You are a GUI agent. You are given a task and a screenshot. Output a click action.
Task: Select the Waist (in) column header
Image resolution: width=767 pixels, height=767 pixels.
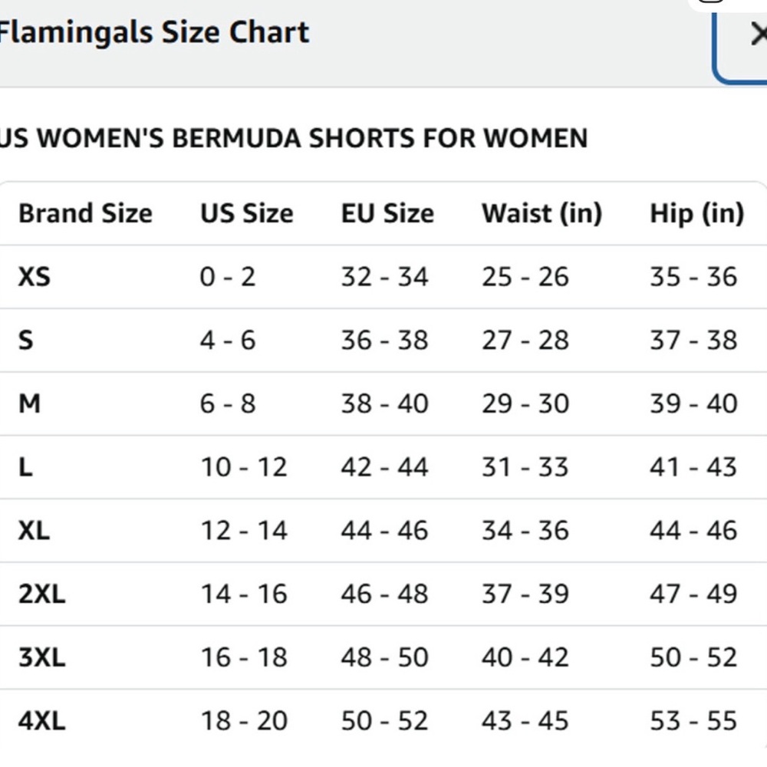coord(542,213)
